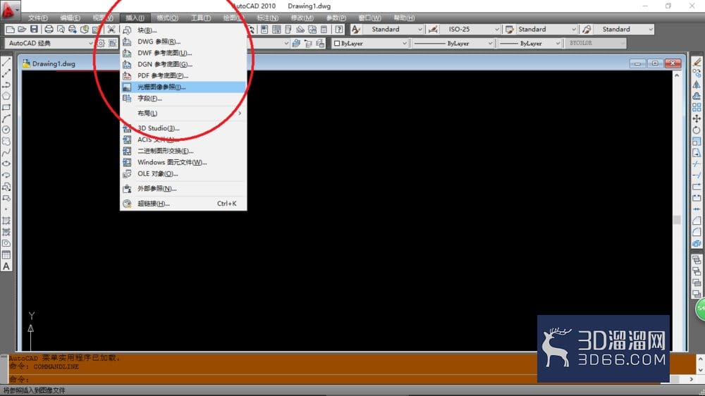
Task: Open a file with the Open folder icon
Action: pyautogui.click(x=22, y=30)
